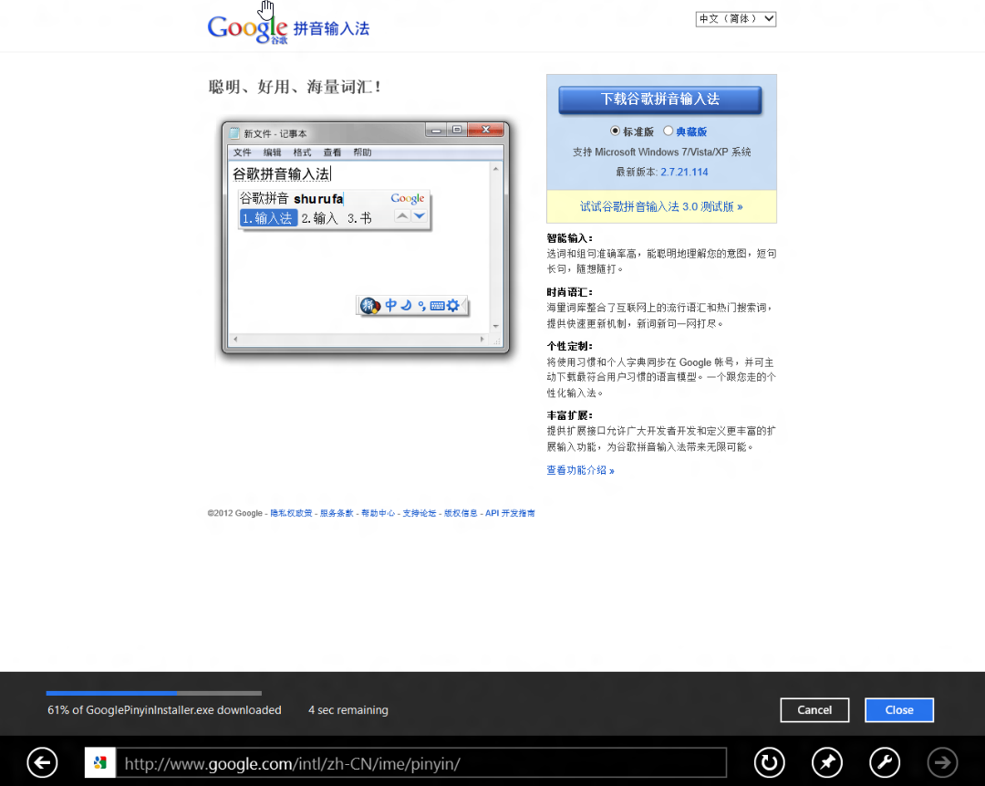985x786 pixels.
Task: Cancel the GooglePinyinInstaller download
Action: coord(814,710)
